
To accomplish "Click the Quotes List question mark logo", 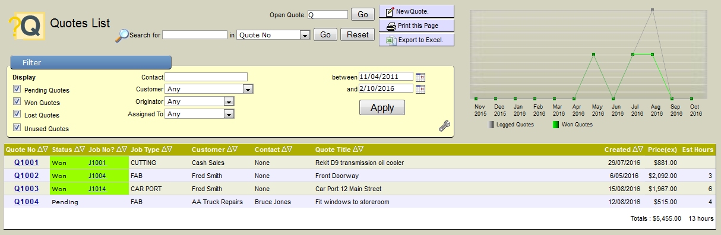I will tap(27, 27).
